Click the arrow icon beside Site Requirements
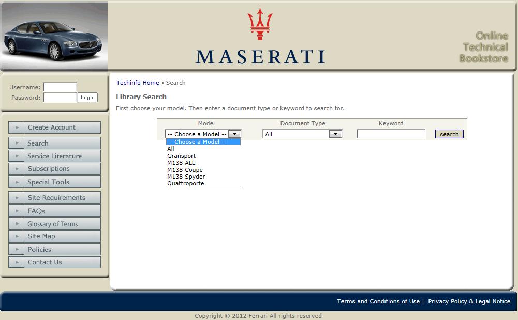Screen dimensions: 518x320 [17, 197]
